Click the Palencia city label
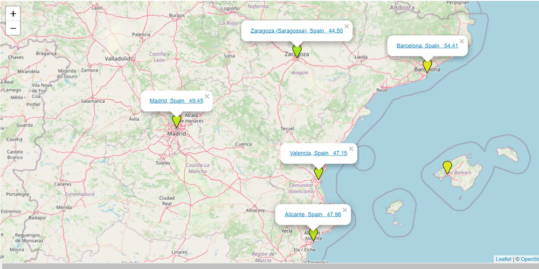 point(141,34)
